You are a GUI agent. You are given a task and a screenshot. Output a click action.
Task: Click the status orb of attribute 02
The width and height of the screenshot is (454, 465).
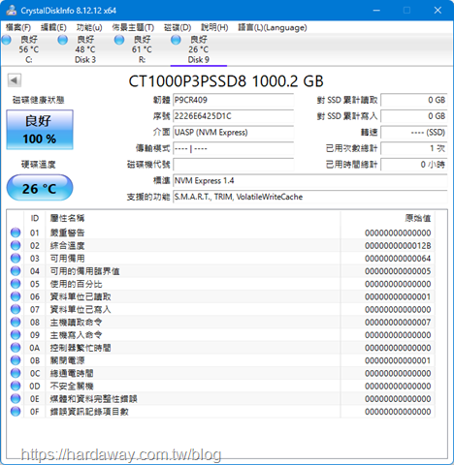pyautogui.click(x=16, y=245)
